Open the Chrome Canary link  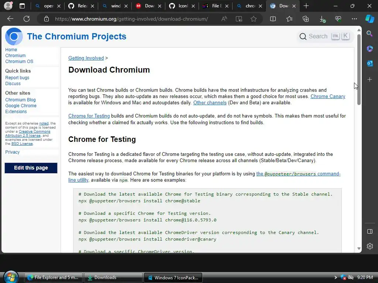click(x=328, y=96)
